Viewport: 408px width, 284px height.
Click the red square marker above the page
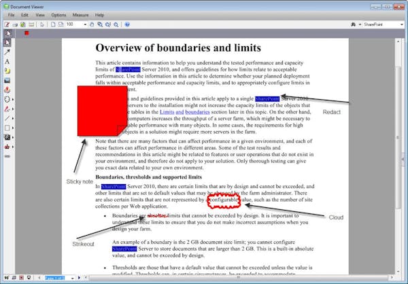[x=27, y=33]
